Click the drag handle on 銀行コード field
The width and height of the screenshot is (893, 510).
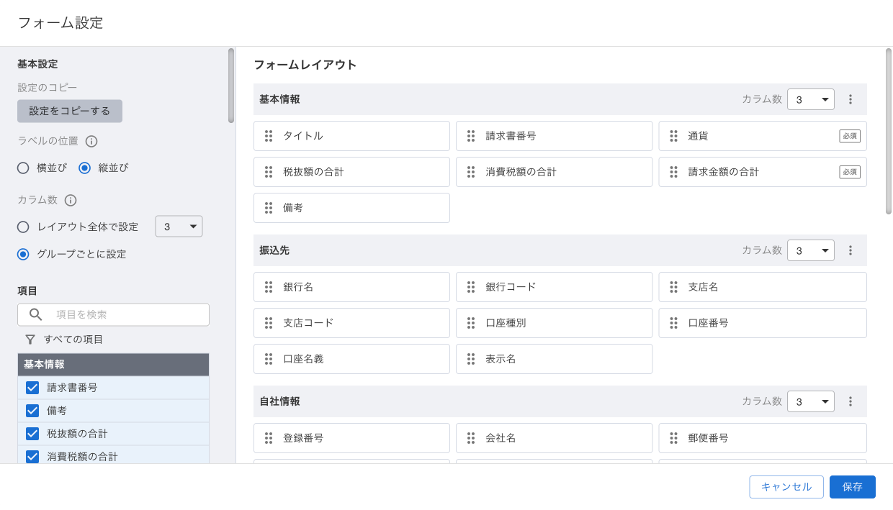(x=471, y=287)
